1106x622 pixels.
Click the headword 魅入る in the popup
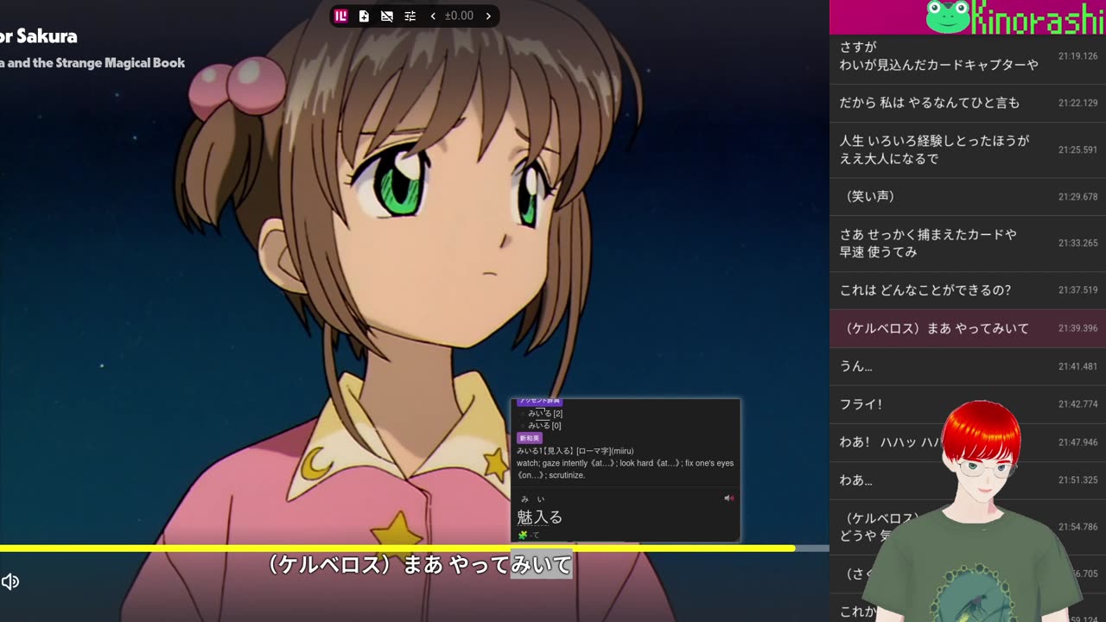[x=539, y=517]
